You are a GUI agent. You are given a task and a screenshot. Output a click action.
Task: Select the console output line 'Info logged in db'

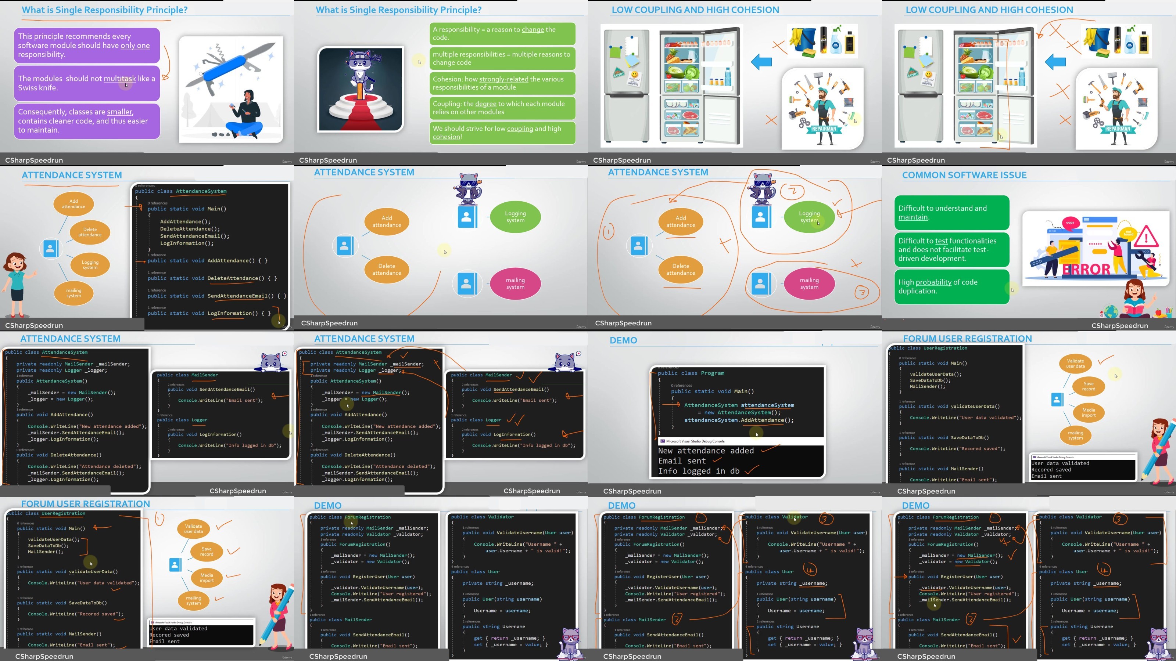click(x=699, y=471)
